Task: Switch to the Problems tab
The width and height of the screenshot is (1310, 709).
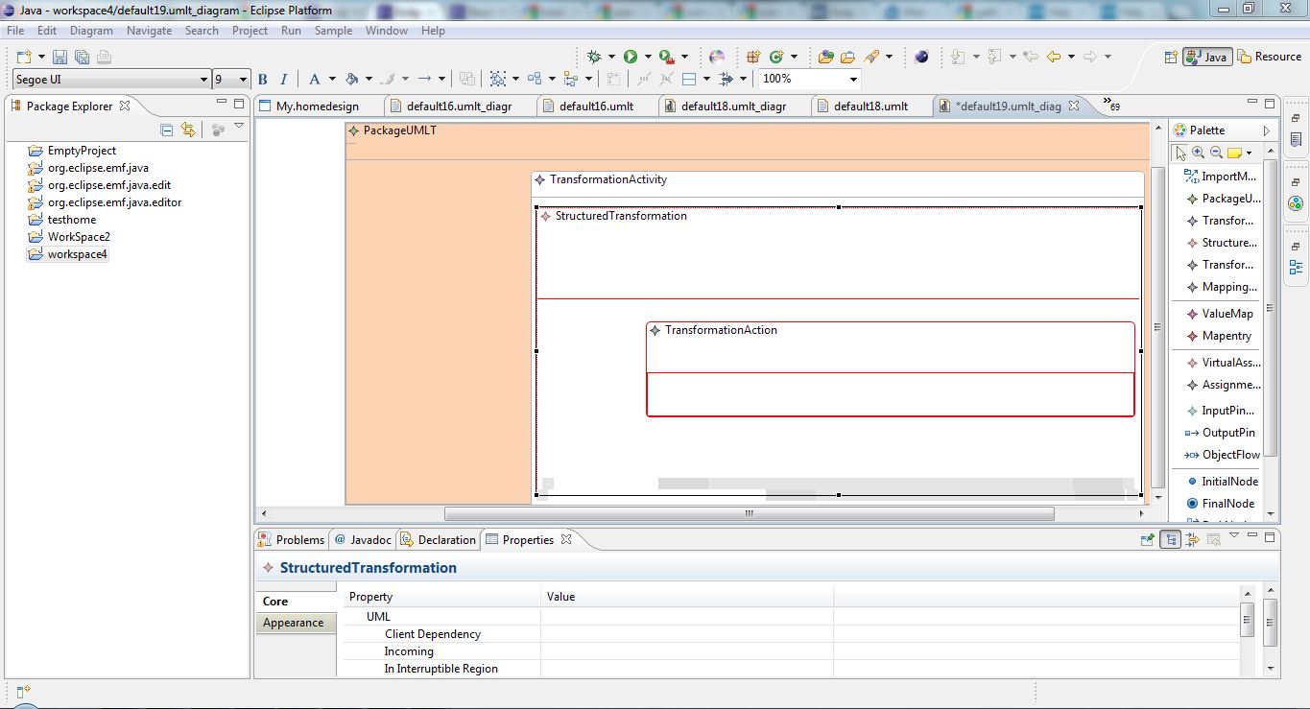Action: [x=292, y=540]
